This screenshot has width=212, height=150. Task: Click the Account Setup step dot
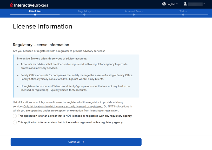coord(134,15)
